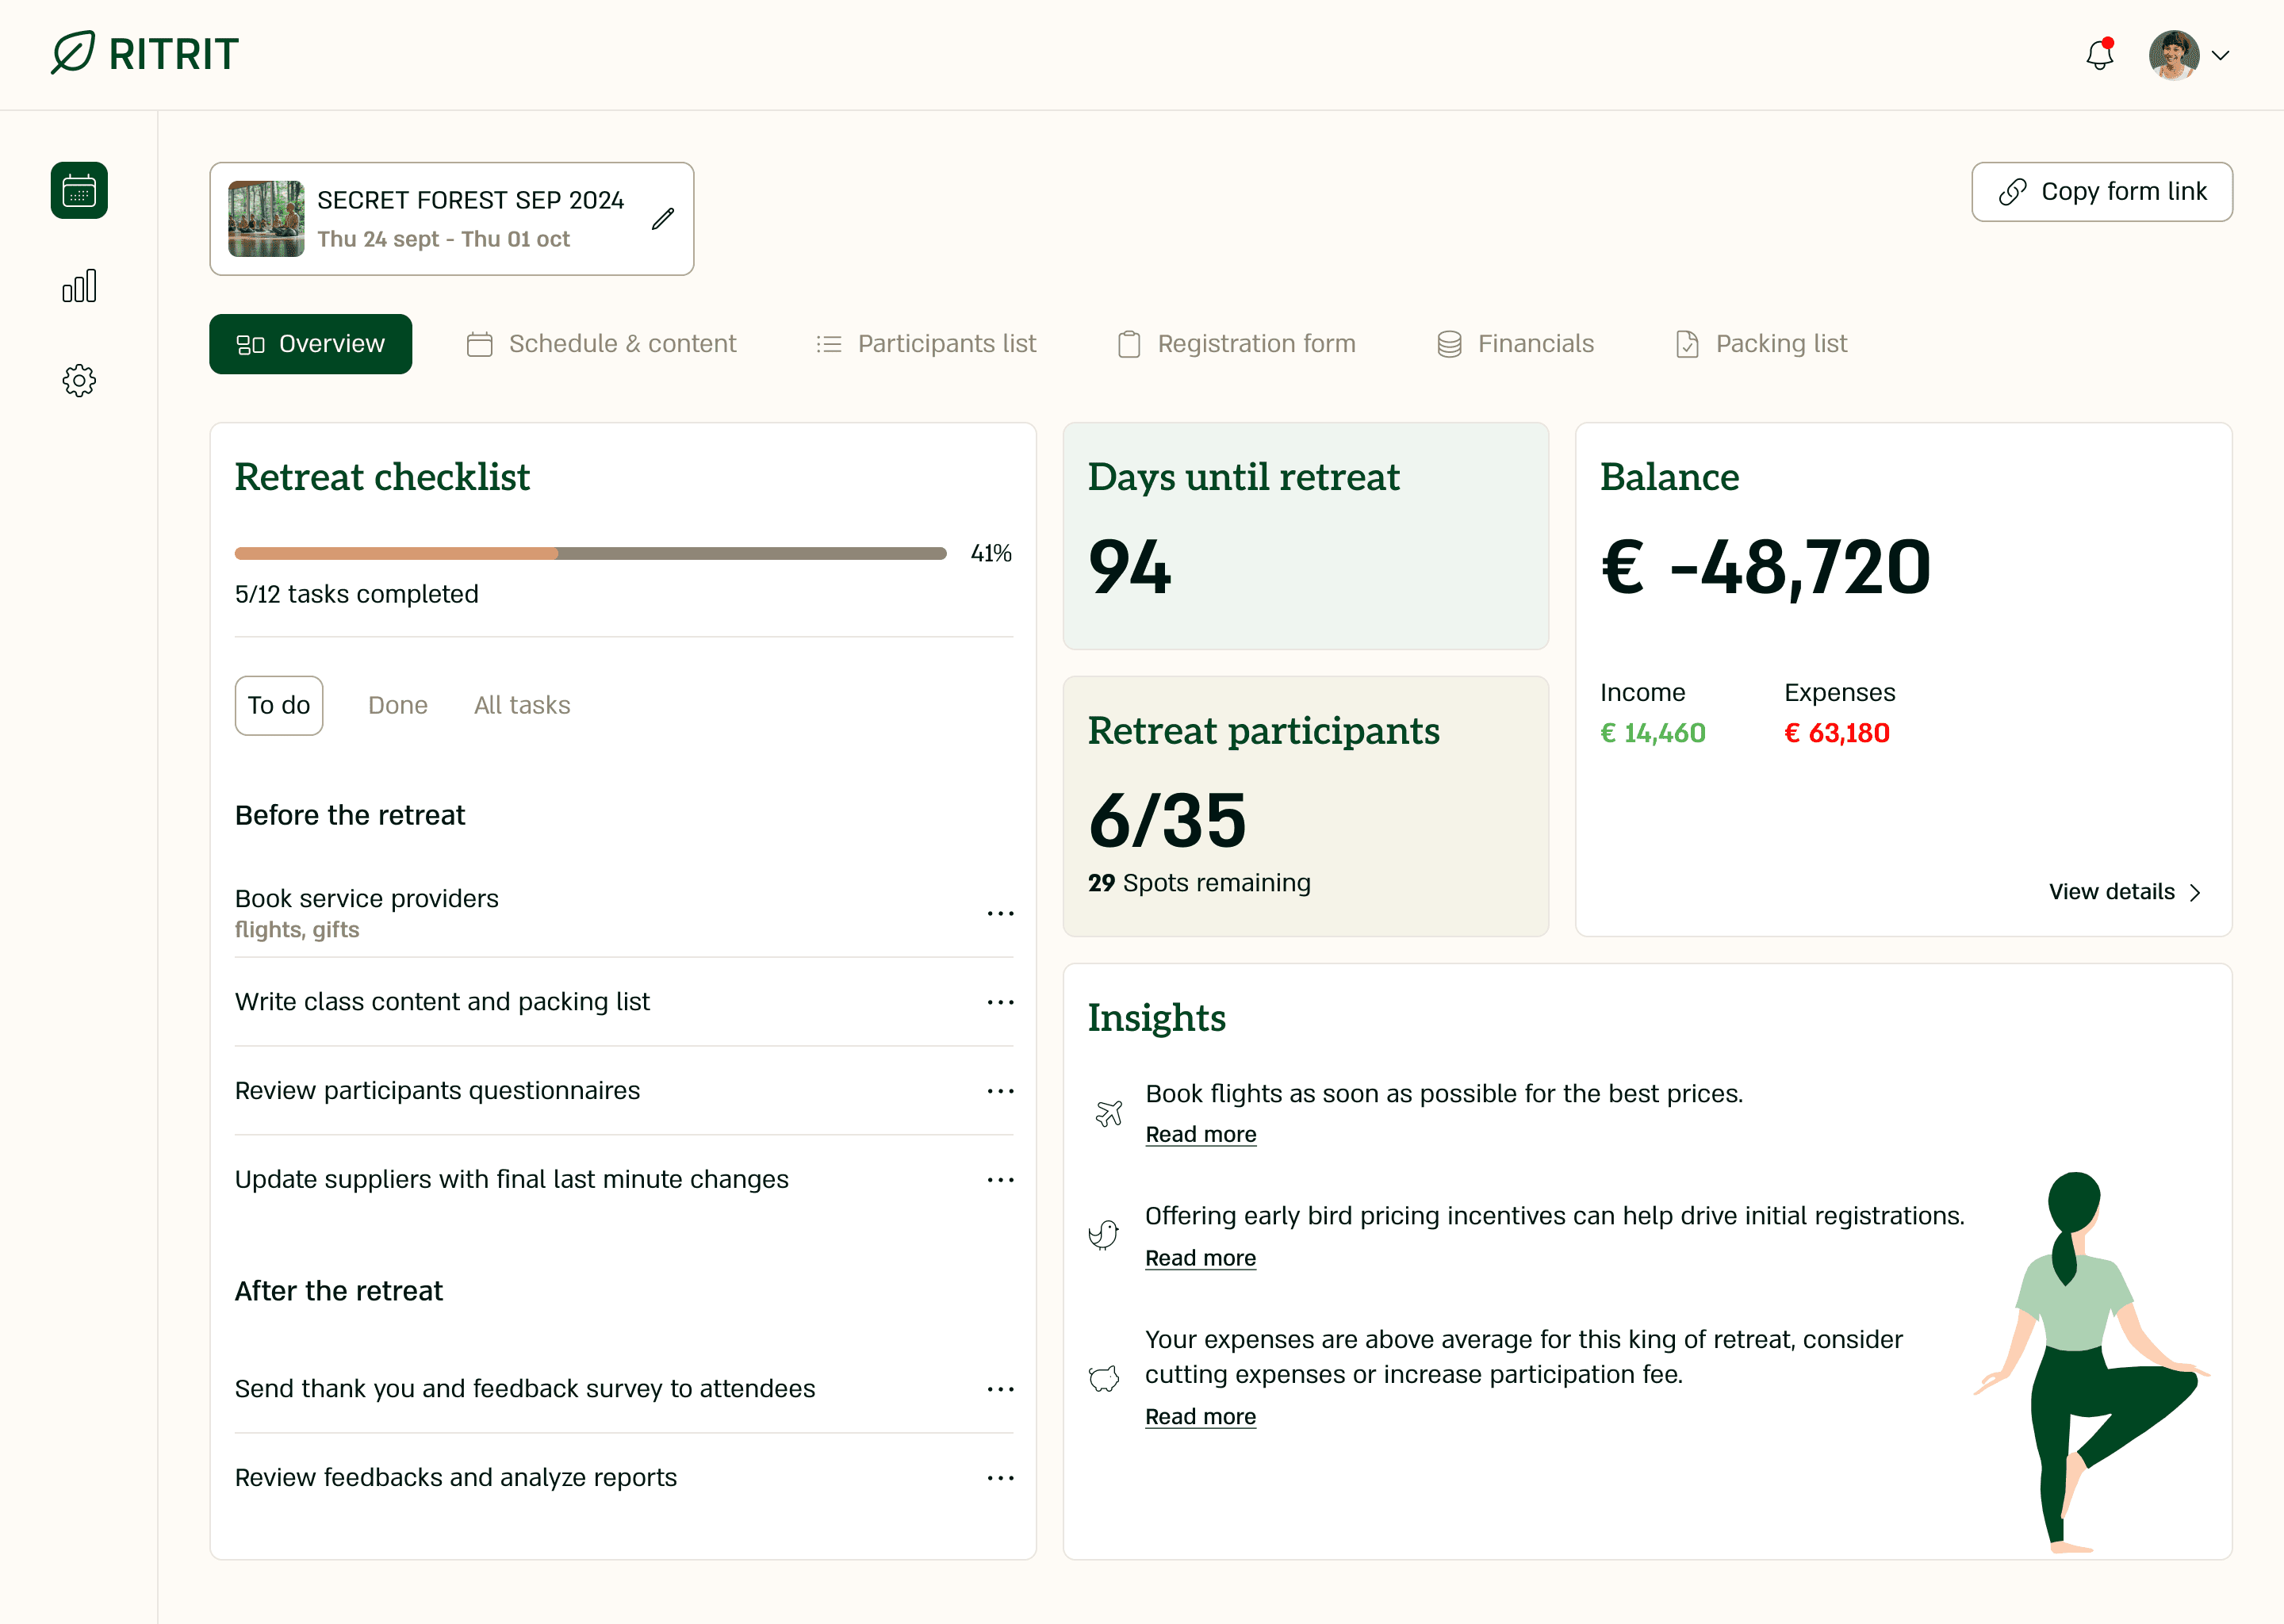2284x1624 pixels.
Task: Expand the user profile dropdown arrow
Action: click(2221, 56)
